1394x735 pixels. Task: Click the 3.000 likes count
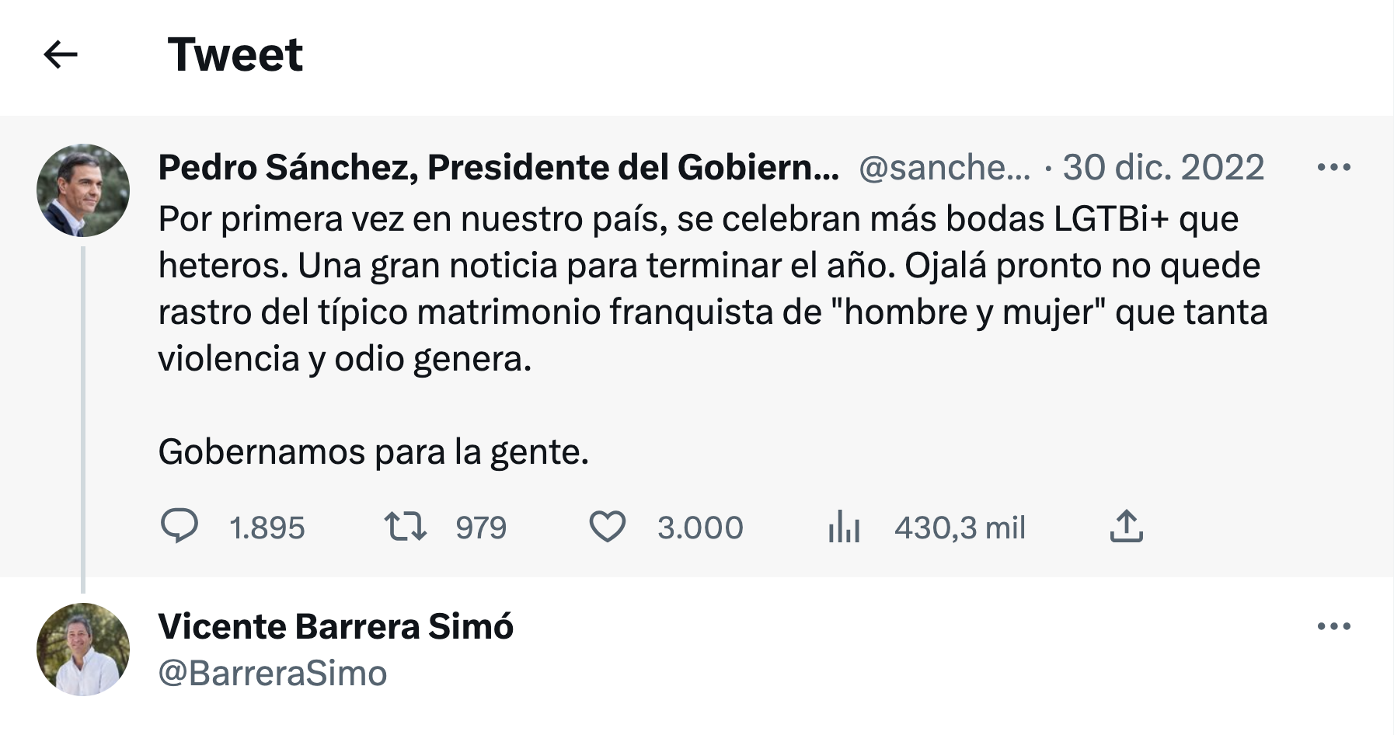click(x=700, y=528)
